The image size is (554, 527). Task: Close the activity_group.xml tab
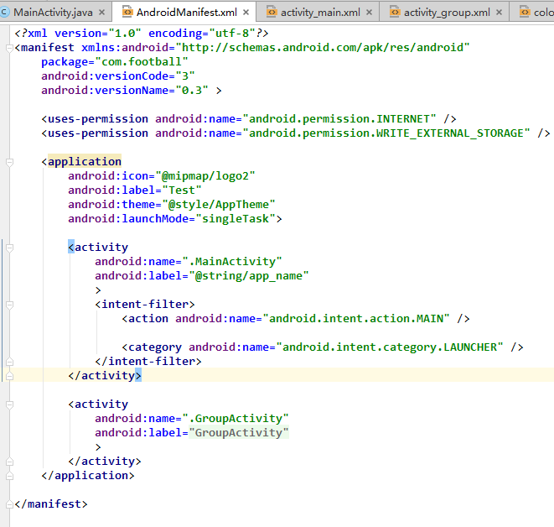[x=499, y=13]
